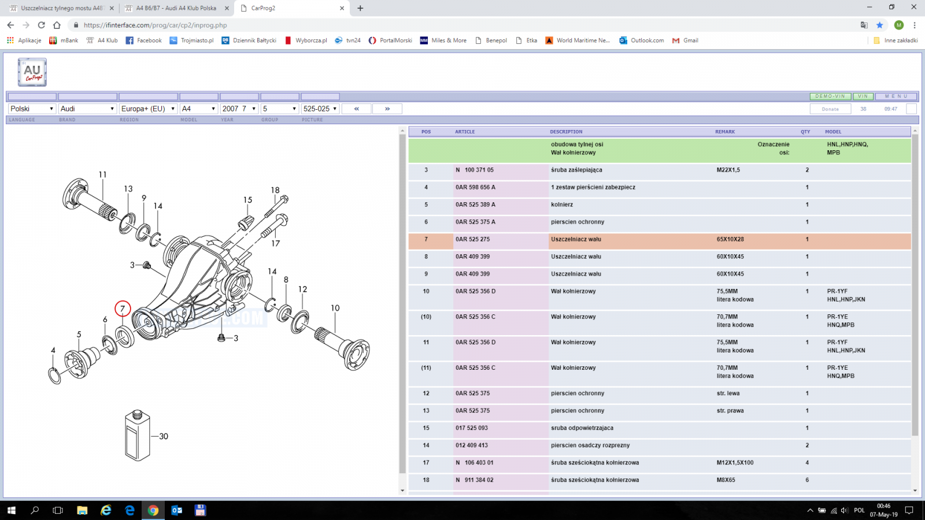The image size is (925, 520).
Task: Open a new browser tab
Action: pyautogui.click(x=360, y=8)
